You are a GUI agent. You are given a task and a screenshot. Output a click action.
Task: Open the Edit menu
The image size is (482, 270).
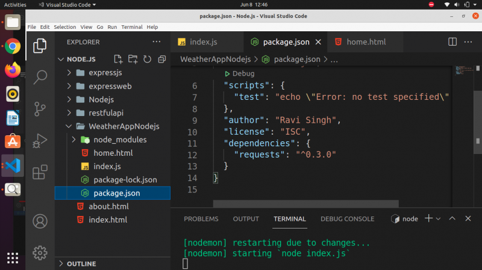click(45, 27)
